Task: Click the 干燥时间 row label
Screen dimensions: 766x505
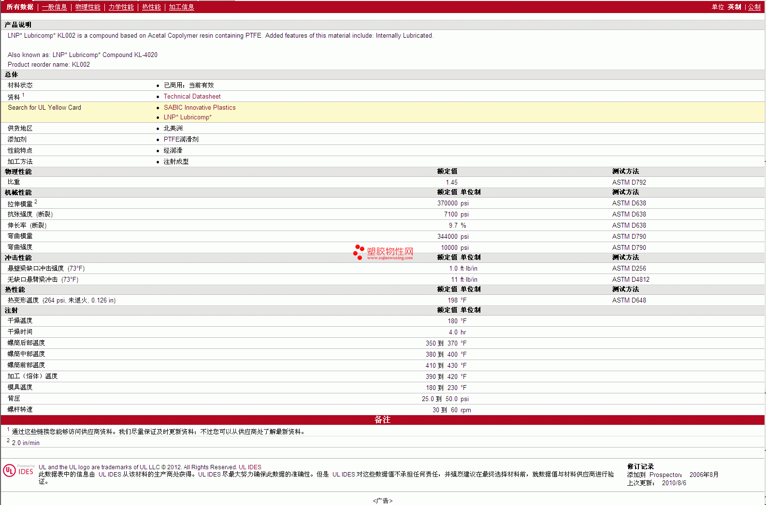Action: (x=20, y=332)
